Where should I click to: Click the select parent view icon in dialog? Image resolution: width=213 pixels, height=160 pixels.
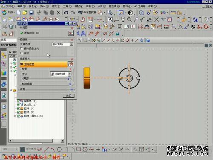71,33
